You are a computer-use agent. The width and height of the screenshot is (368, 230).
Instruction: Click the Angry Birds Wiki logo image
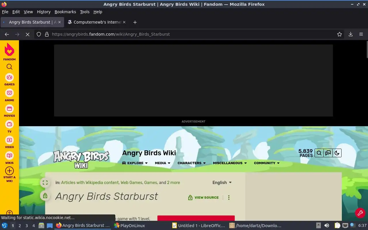click(81, 159)
